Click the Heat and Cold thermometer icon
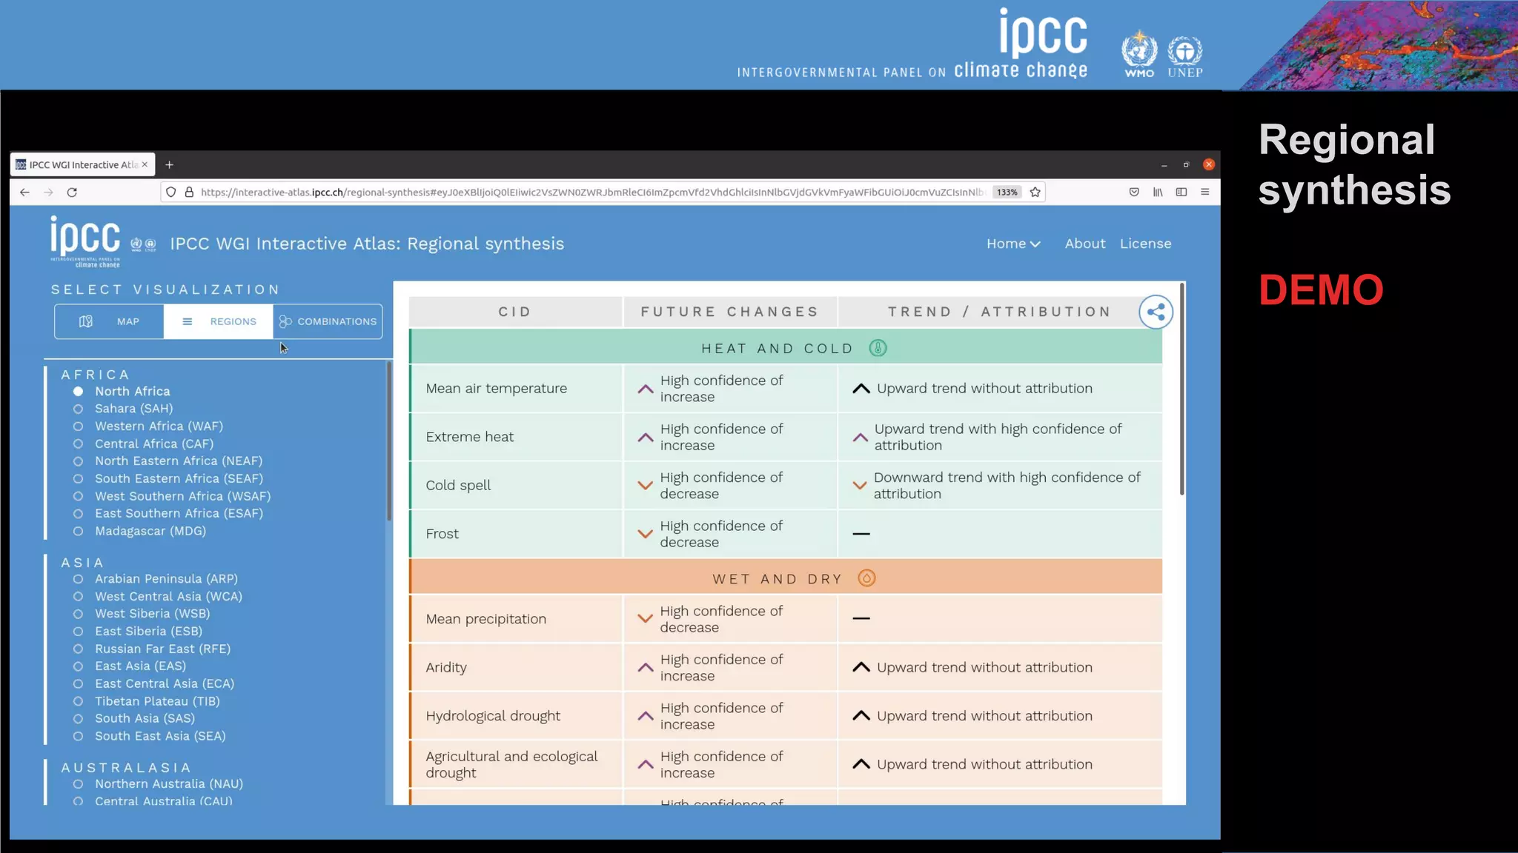 pos(878,348)
